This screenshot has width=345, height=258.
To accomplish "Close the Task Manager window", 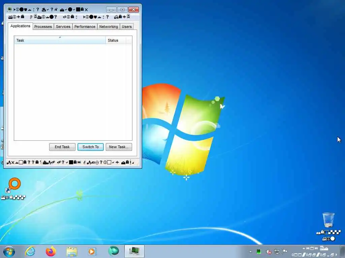I will point(133,9).
